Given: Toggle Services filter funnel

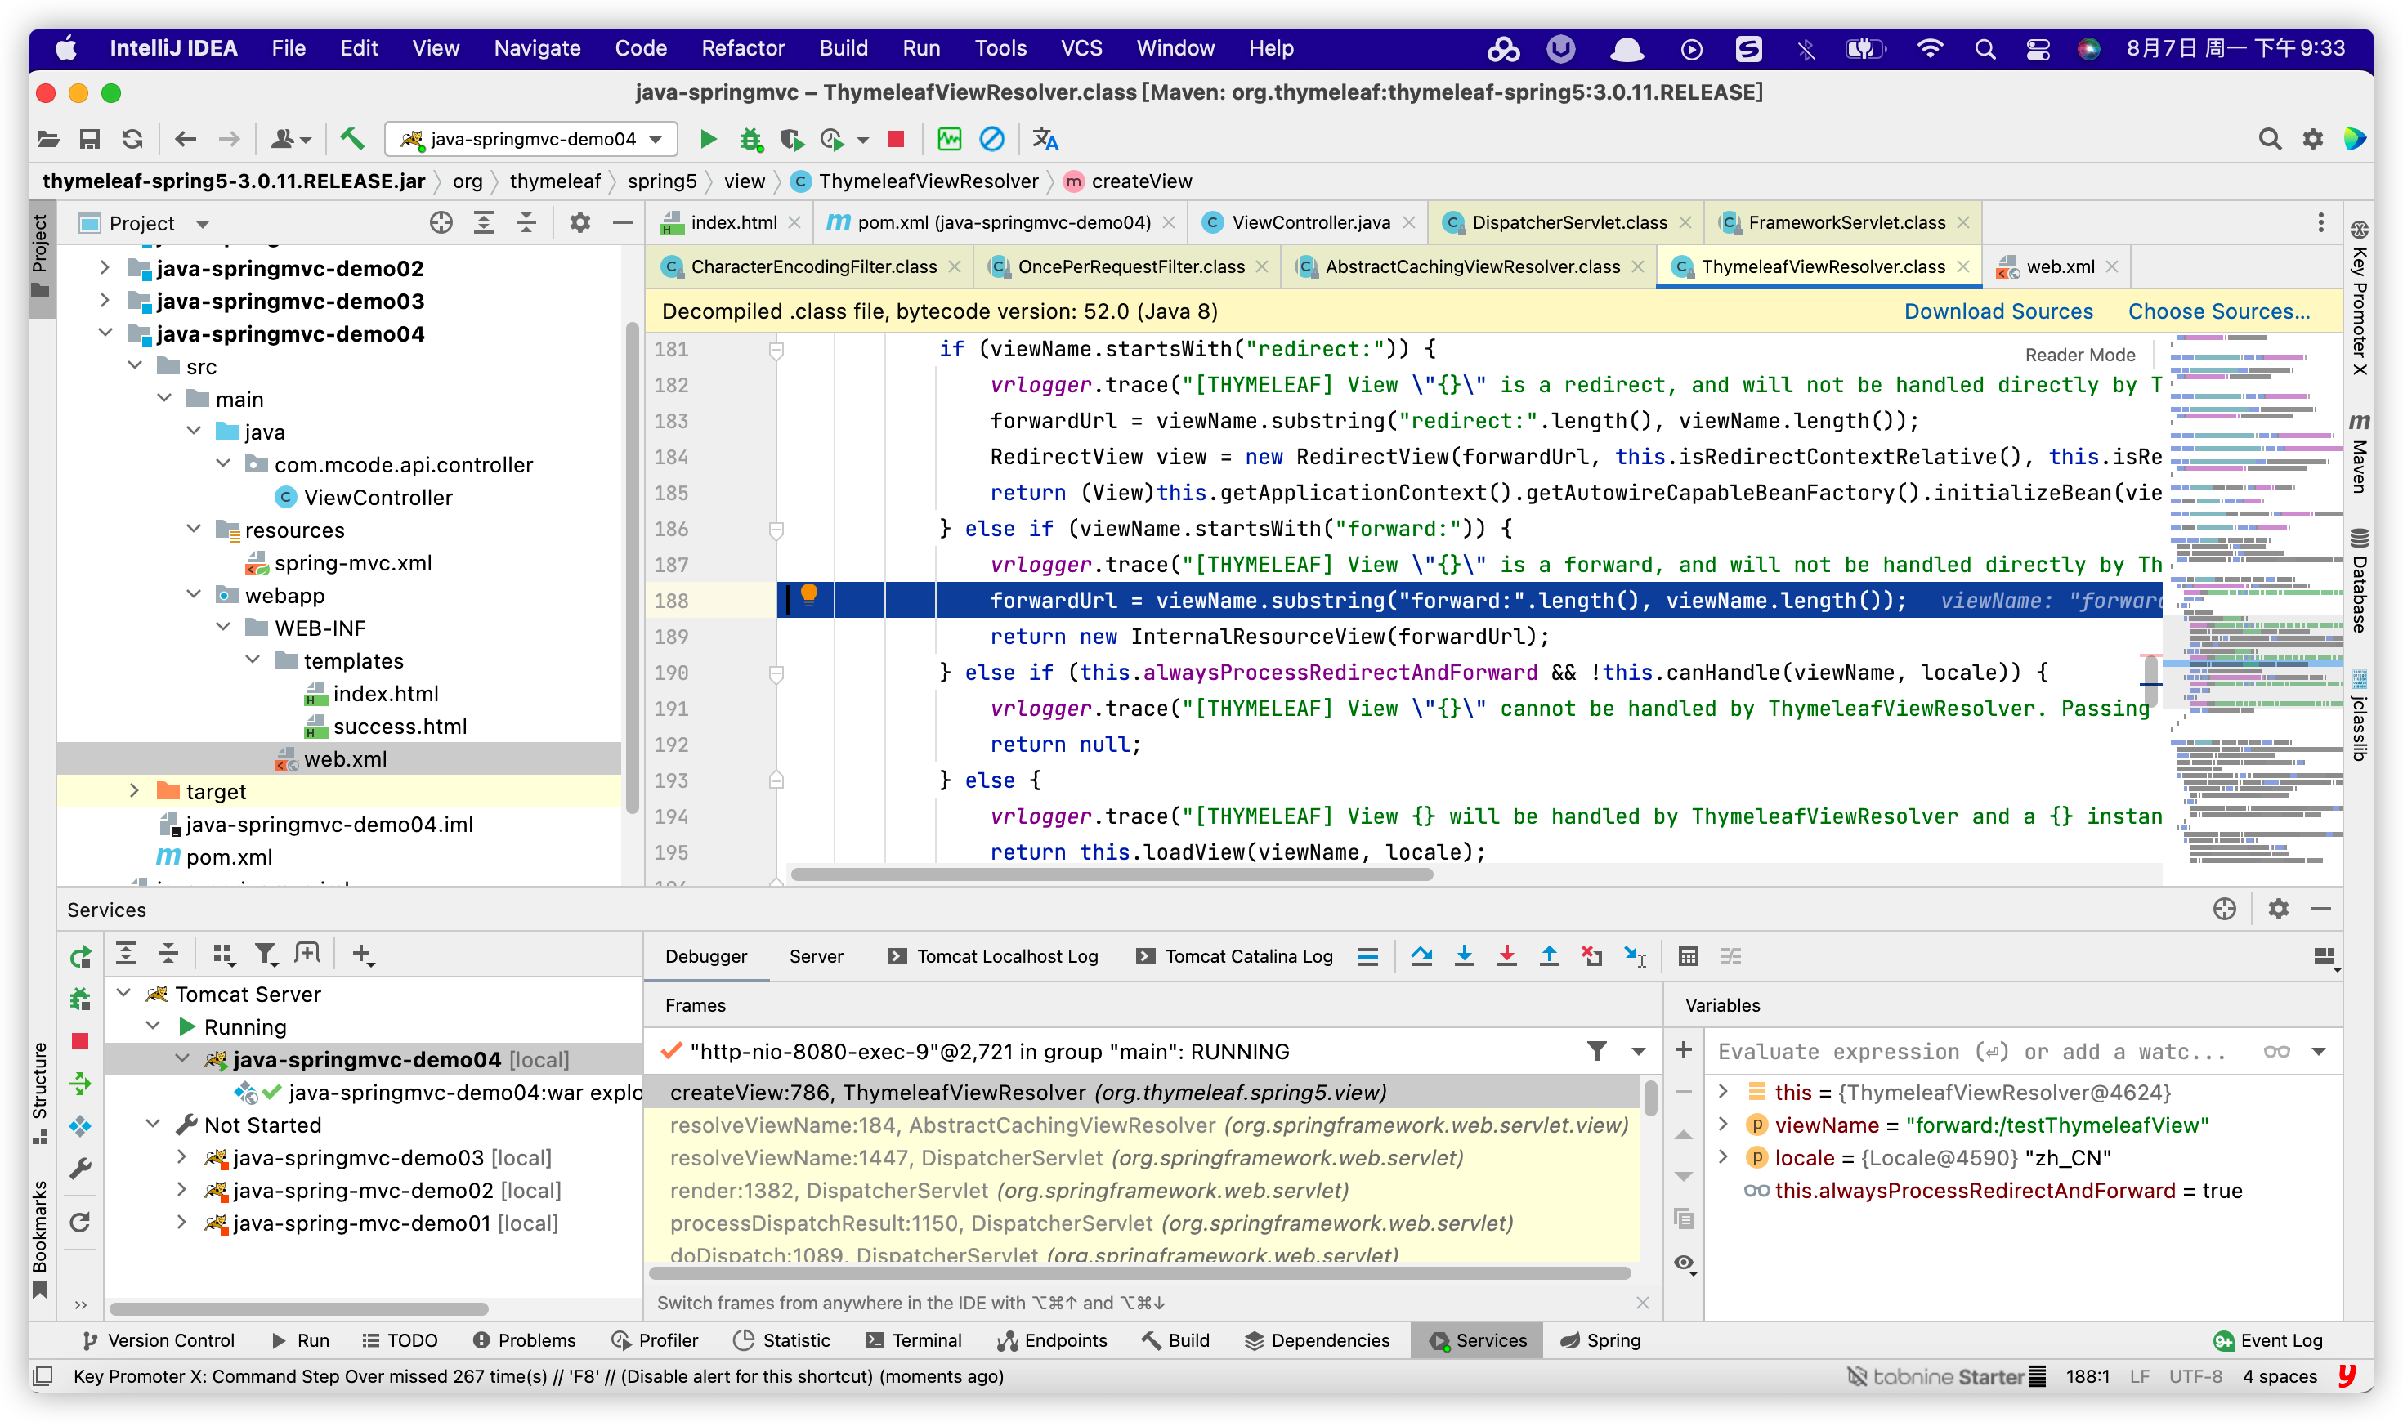Looking at the screenshot, I should pos(265,954).
